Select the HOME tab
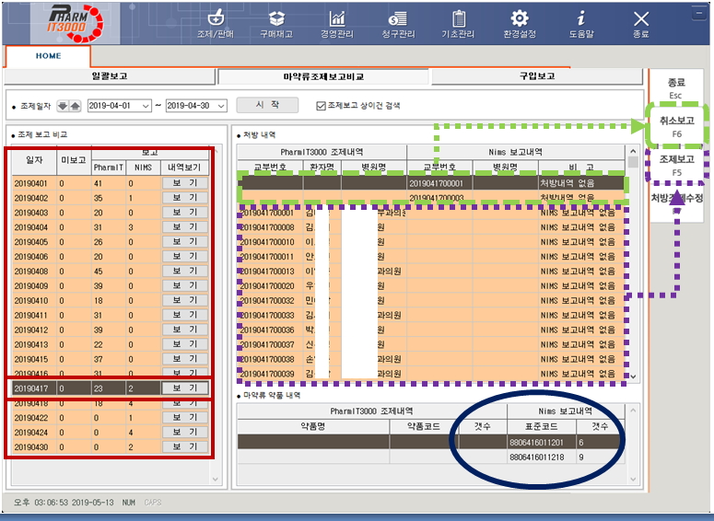The height and width of the screenshot is (521, 714). pyautogui.click(x=48, y=56)
